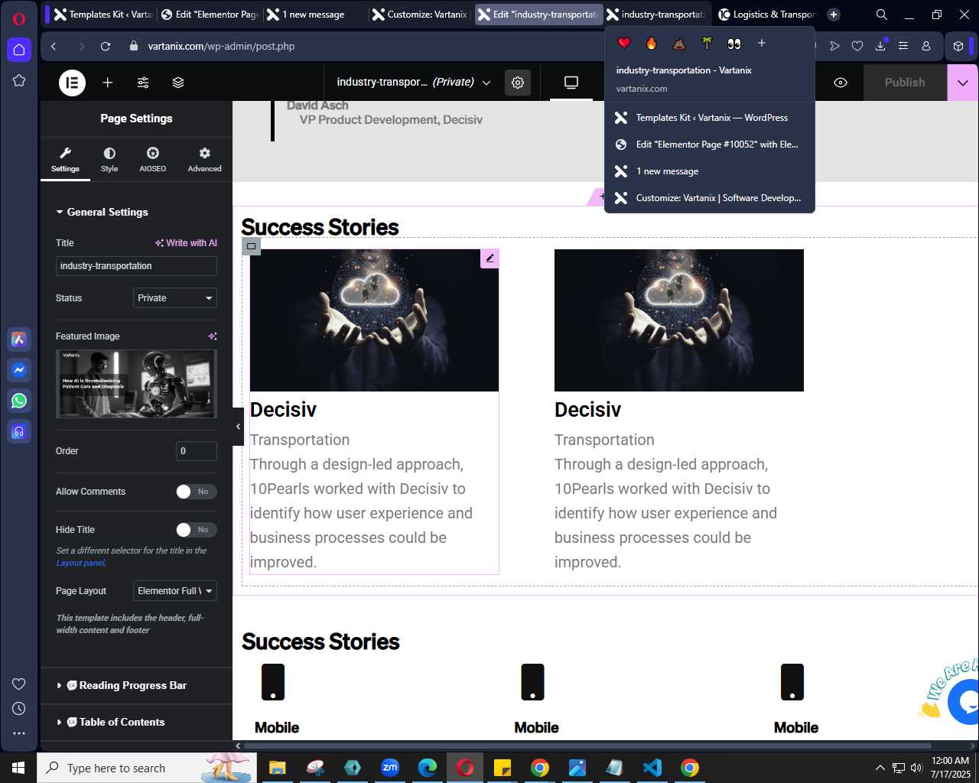
Task: Switch to the AIOSEO tab
Action: point(153,160)
